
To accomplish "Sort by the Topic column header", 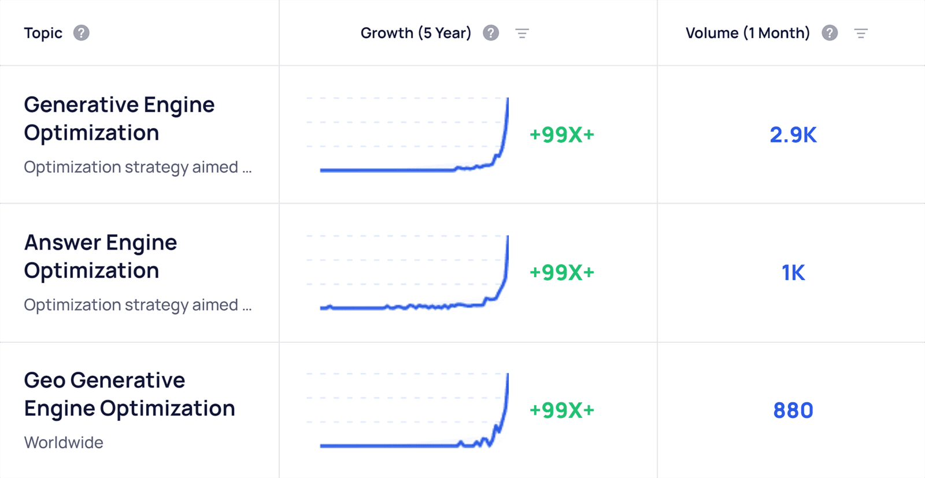I will 43,33.
